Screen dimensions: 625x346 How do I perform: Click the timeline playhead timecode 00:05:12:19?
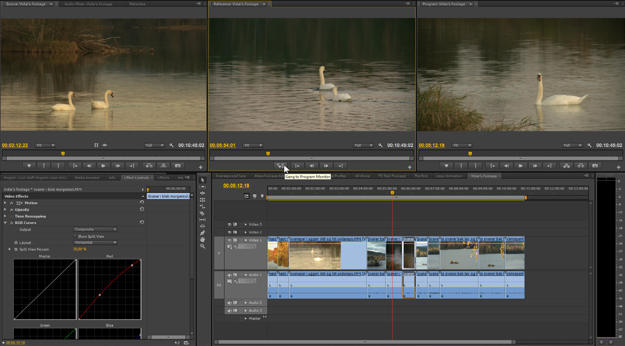pyautogui.click(x=236, y=186)
